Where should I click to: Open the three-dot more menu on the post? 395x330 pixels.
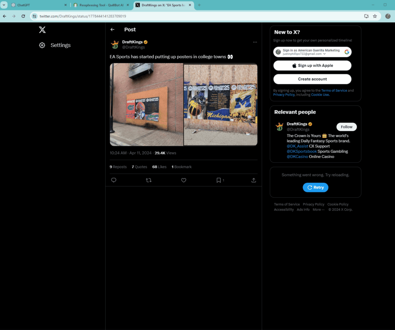click(255, 42)
